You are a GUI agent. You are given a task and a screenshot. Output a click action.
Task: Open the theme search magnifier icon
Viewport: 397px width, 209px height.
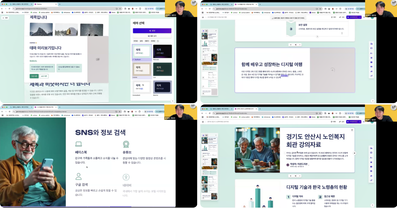pos(158,41)
